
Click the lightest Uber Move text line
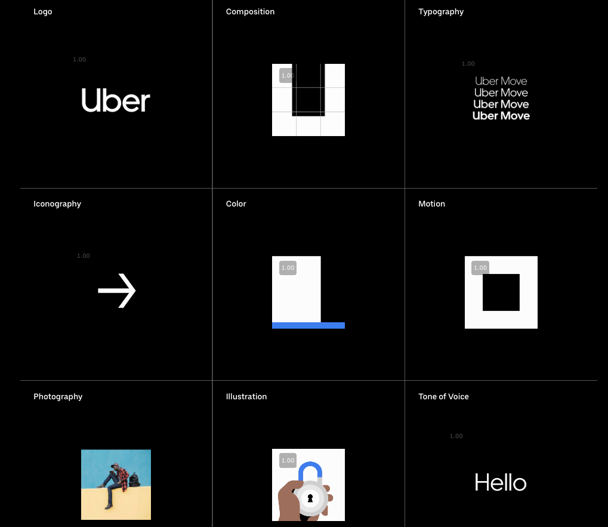pyautogui.click(x=501, y=81)
